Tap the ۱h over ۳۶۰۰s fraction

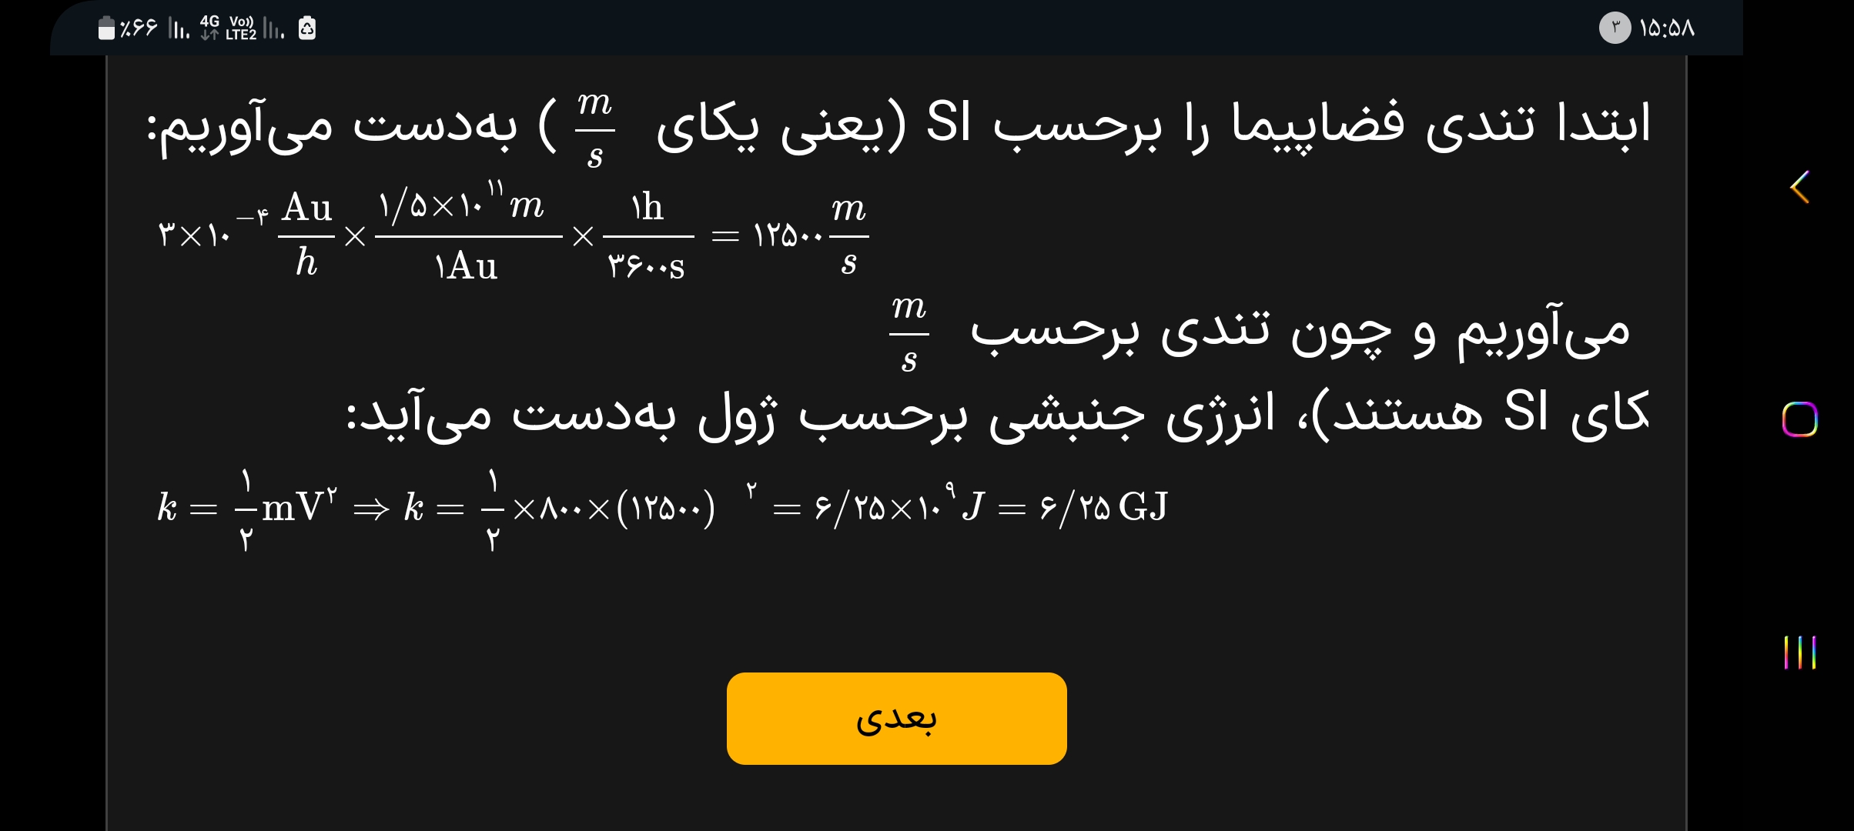click(648, 235)
